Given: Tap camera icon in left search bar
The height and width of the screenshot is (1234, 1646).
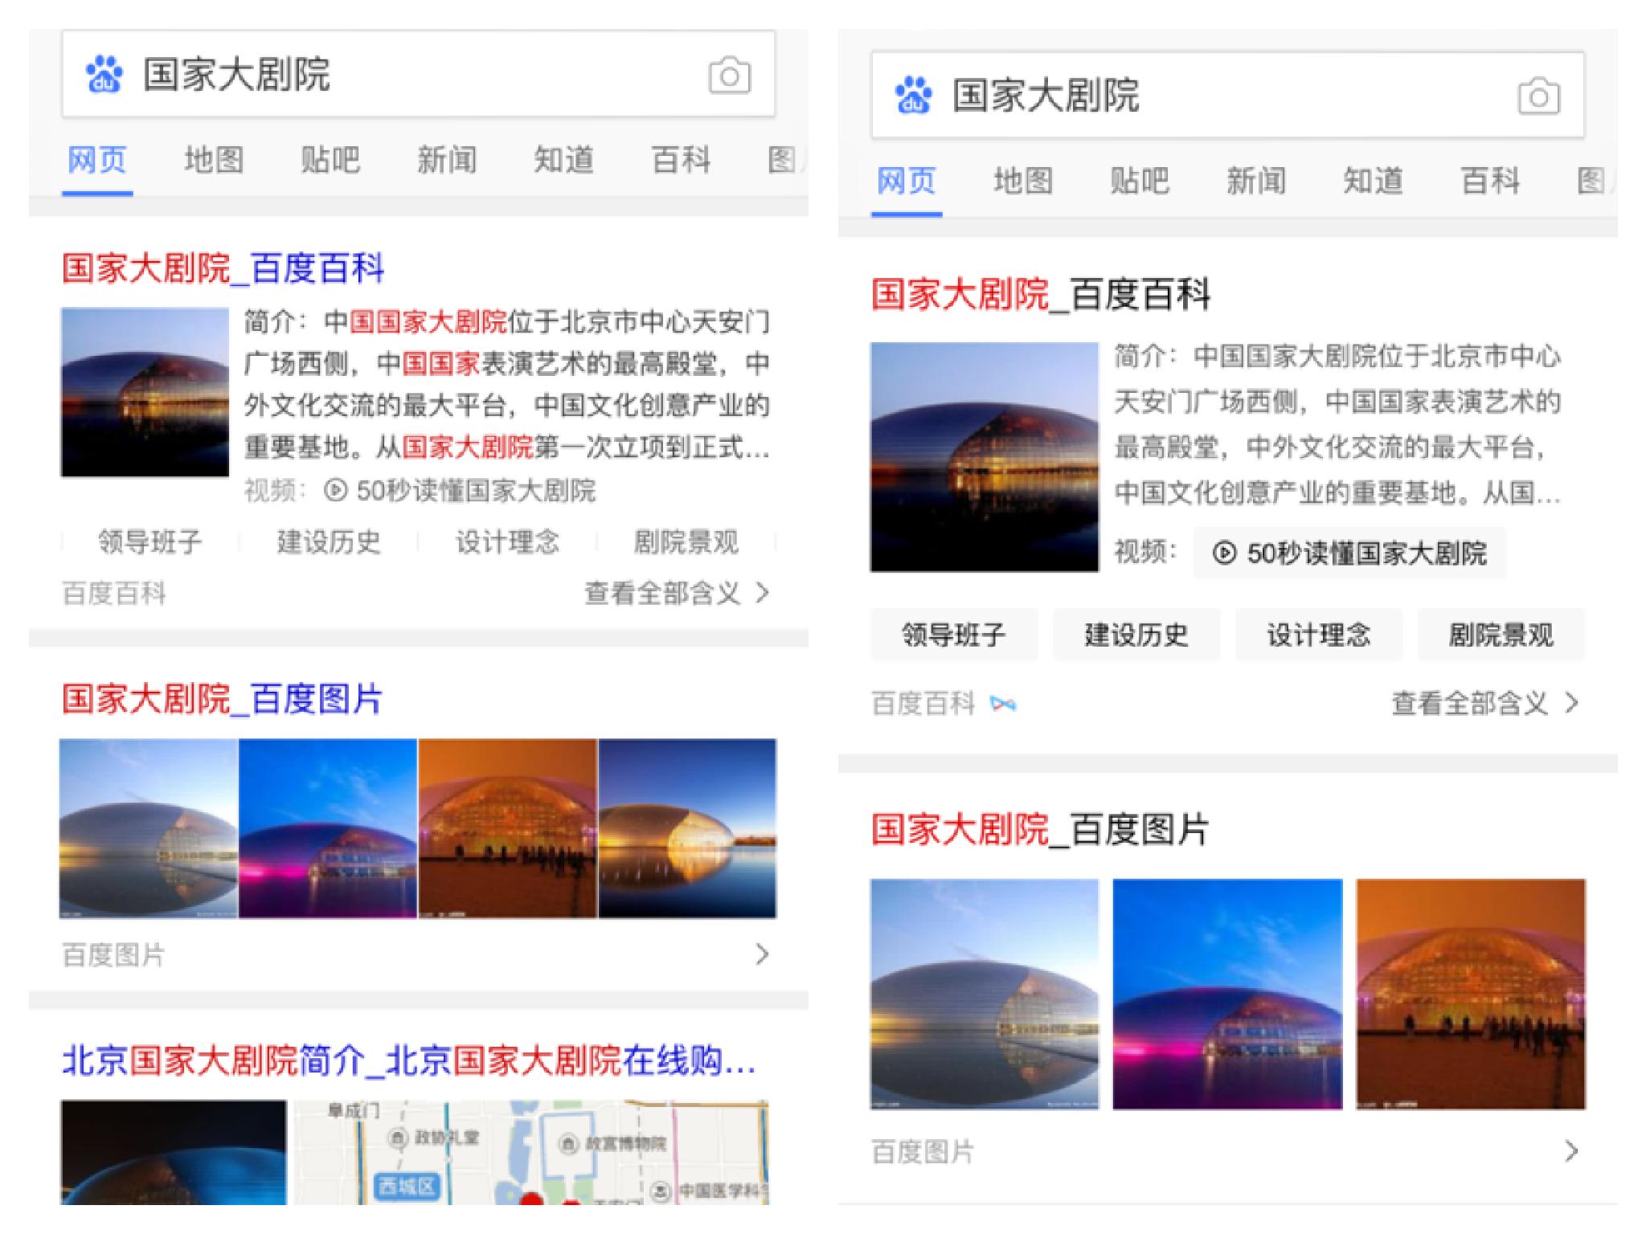Looking at the screenshot, I should pos(729,76).
